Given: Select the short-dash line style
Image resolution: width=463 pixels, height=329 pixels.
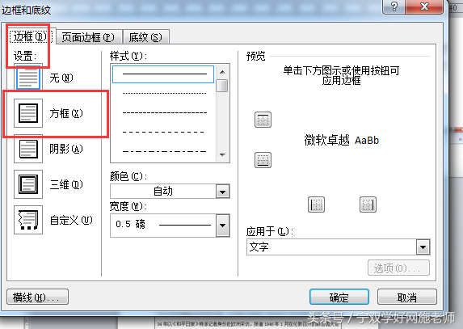Looking at the screenshot, I should (x=165, y=113).
